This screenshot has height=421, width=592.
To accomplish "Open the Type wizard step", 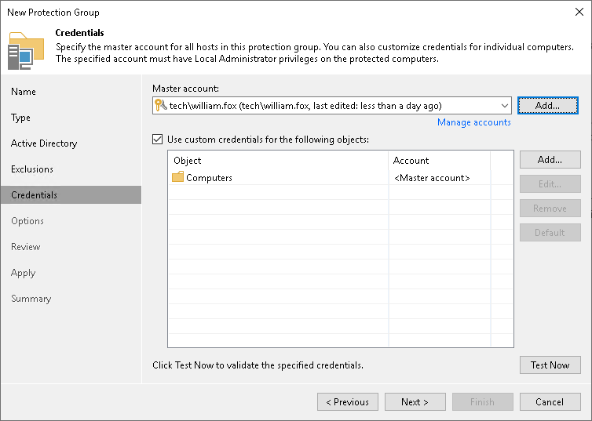I will coord(21,118).
